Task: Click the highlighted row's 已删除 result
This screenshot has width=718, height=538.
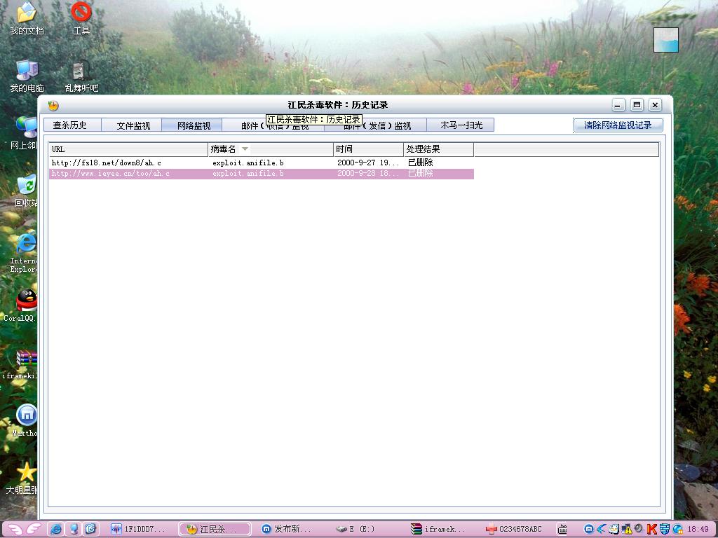Action: coord(420,173)
